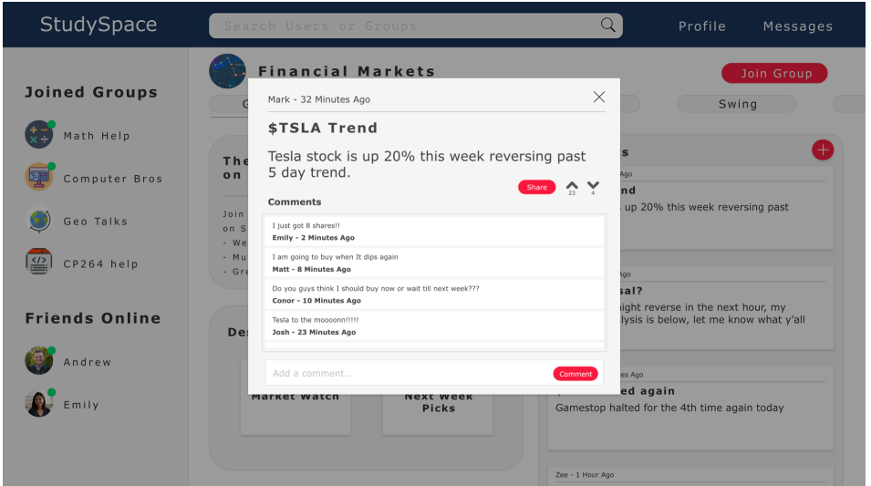
Task: Close the $TSLA Trend post popup
Action: [x=599, y=98]
